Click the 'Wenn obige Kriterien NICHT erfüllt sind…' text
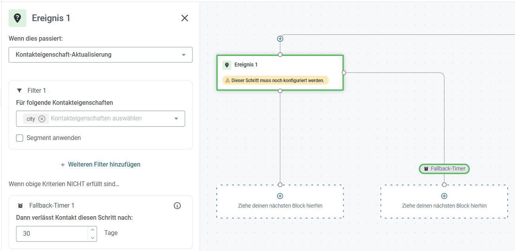515x251 pixels. (x=64, y=184)
